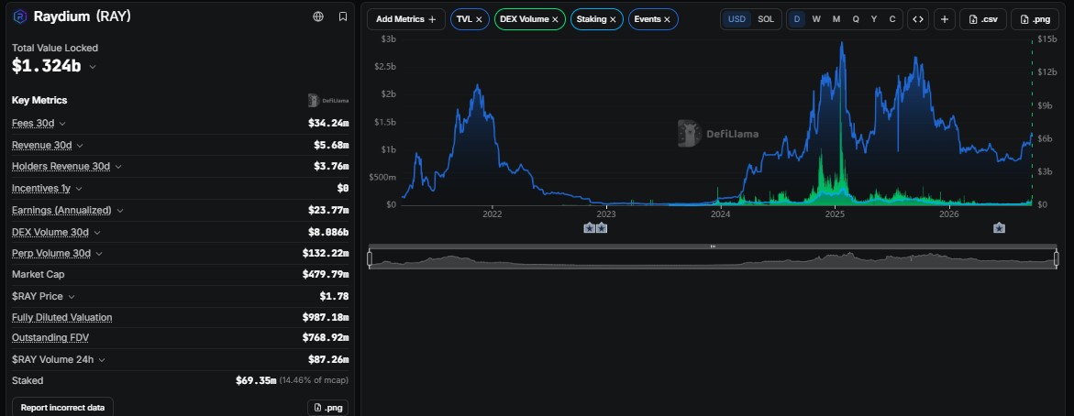The image size is (1074, 416).
Task: Click the embed chart code icon
Action: coord(918,19)
